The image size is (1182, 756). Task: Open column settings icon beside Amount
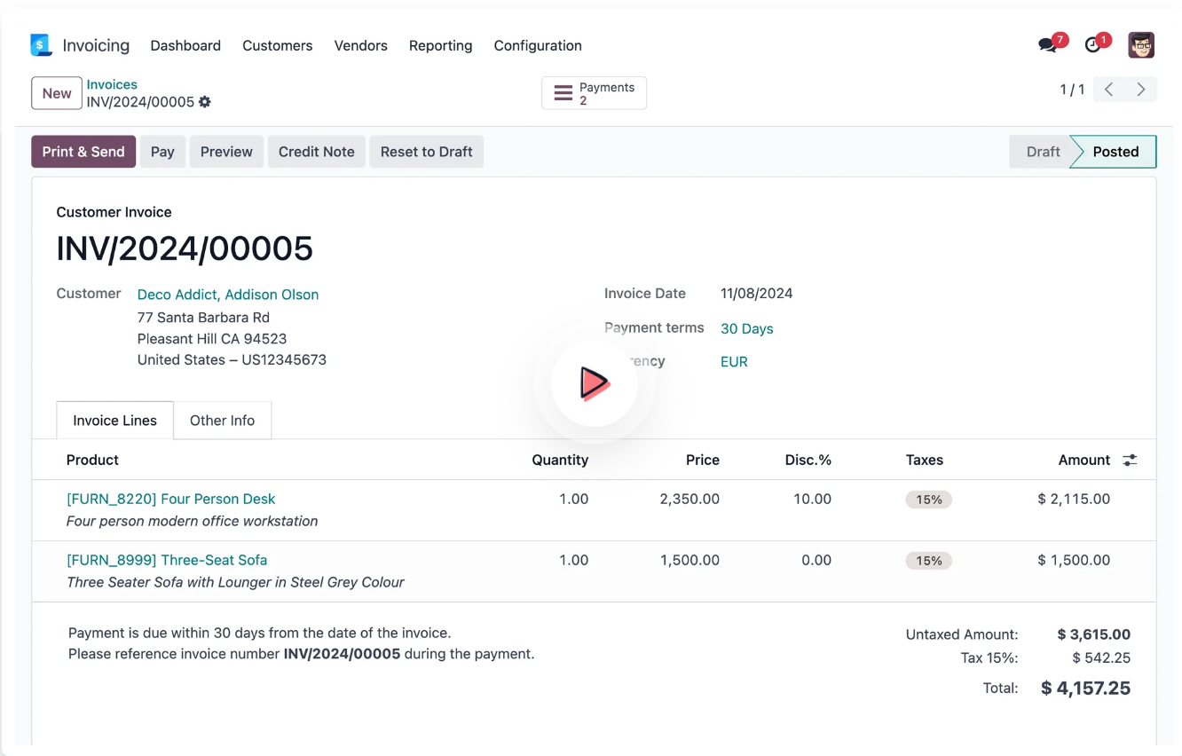(x=1130, y=460)
